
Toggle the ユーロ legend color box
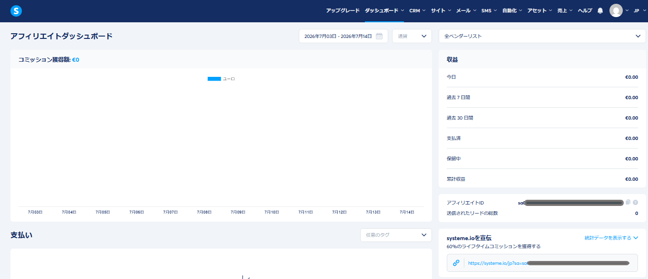tap(214, 79)
